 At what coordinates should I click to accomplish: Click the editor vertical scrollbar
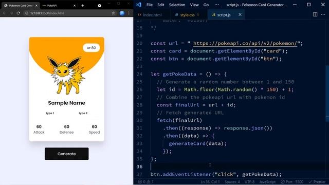(327, 94)
